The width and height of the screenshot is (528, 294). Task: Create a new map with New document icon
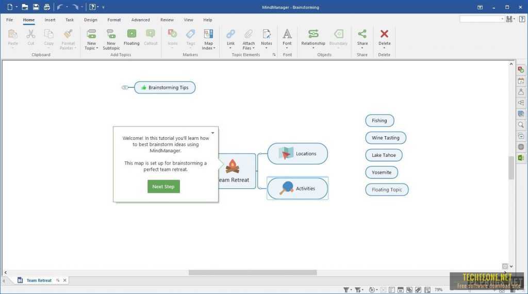pos(10,7)
